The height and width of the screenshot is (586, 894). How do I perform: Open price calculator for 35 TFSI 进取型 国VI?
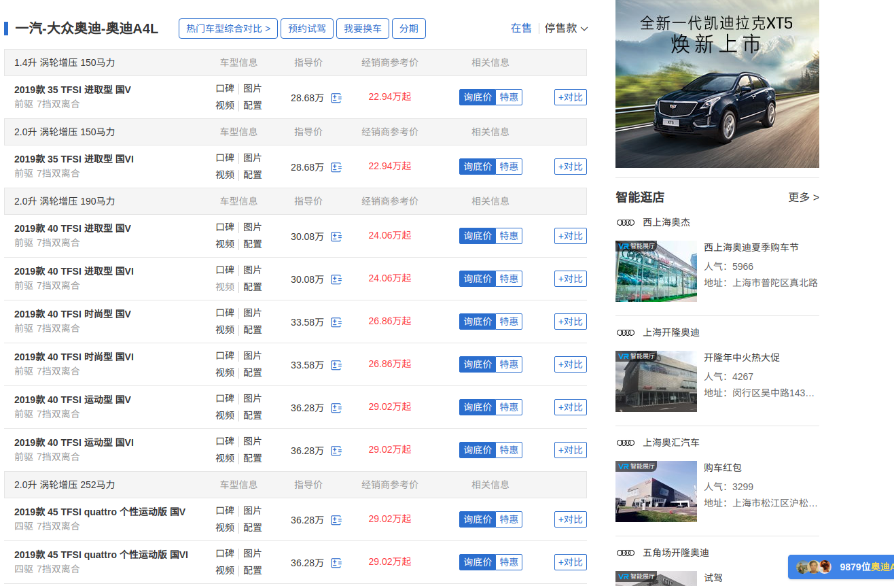pos(336,167)
